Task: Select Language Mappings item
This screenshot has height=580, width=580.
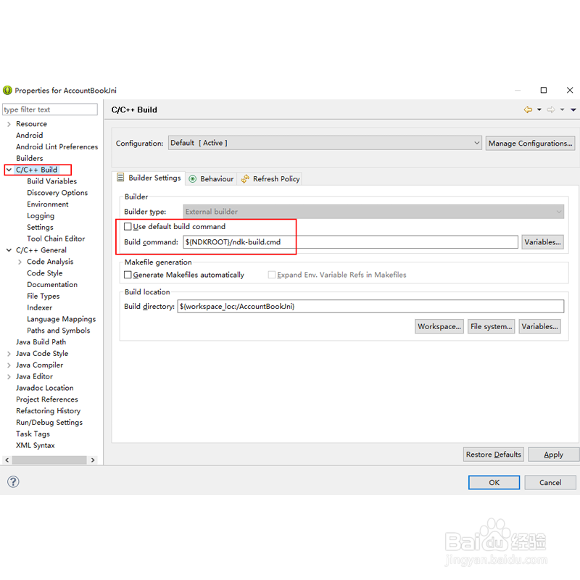Action: [61, 318]
